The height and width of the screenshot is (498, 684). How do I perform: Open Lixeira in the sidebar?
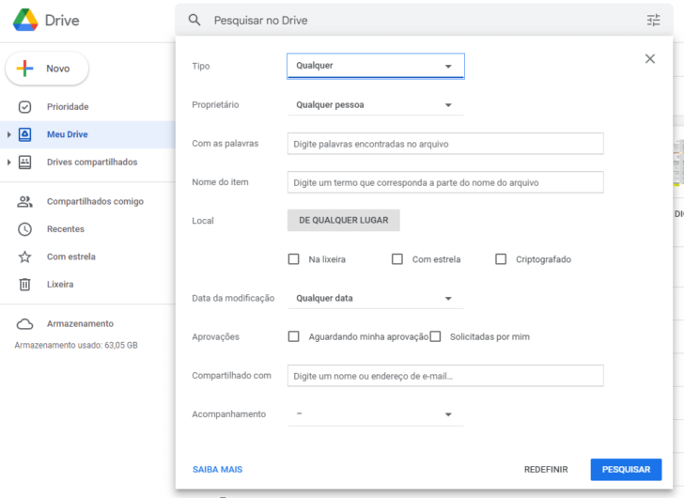click(x=60, y=285)
